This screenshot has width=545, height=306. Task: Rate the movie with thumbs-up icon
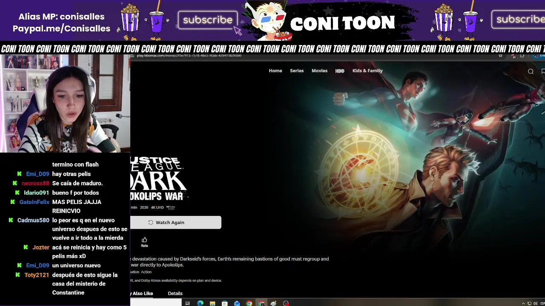(x=144, y=242)
